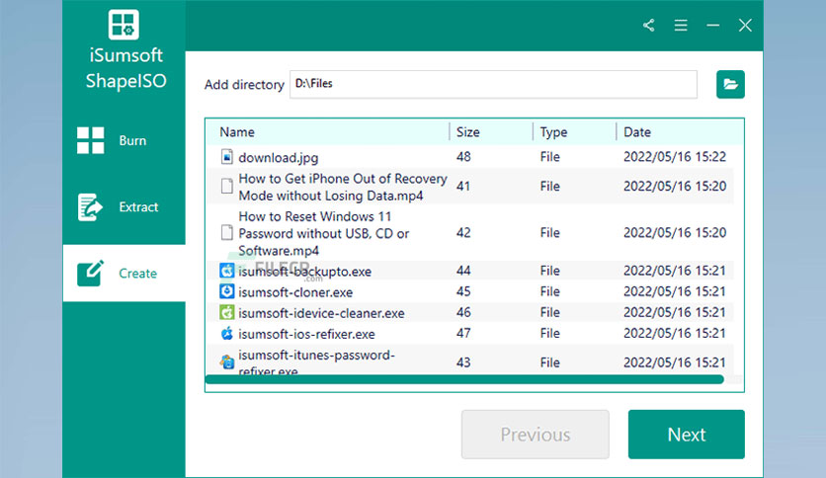
Task: Click size value 45 for cloner.exe
Action: tap(463, 291)
